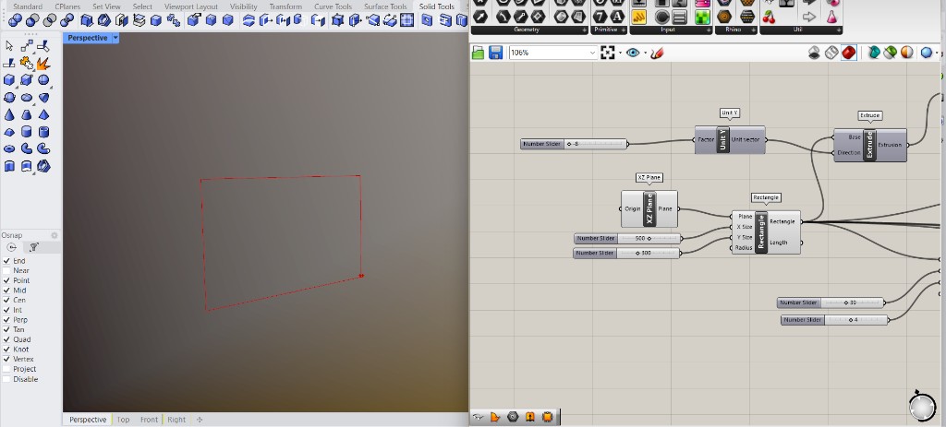This screenshot has height=427, width=946.
Task: Expand the Input panel plus button
Action: point(709,30)
